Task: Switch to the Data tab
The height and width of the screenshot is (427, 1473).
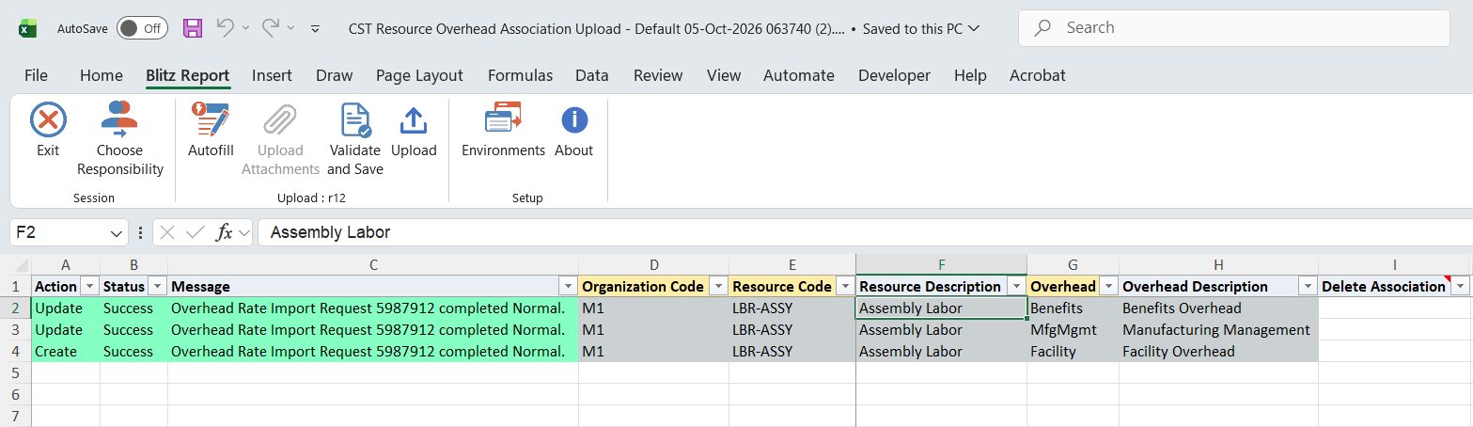Action: pyautogui.click(x=592, y=75)
